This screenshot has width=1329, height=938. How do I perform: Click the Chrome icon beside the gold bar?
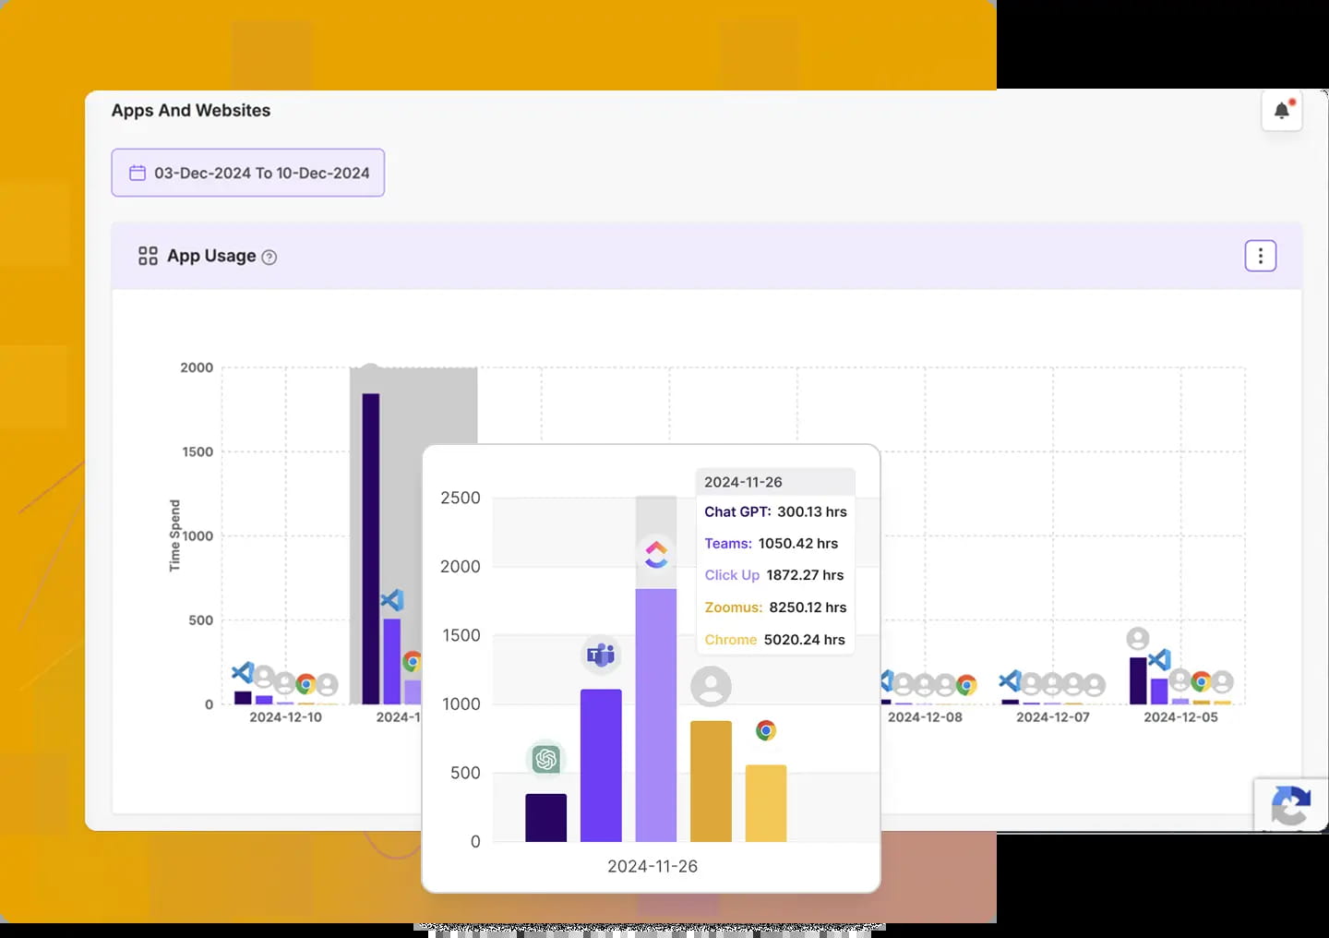pos(766,730)
